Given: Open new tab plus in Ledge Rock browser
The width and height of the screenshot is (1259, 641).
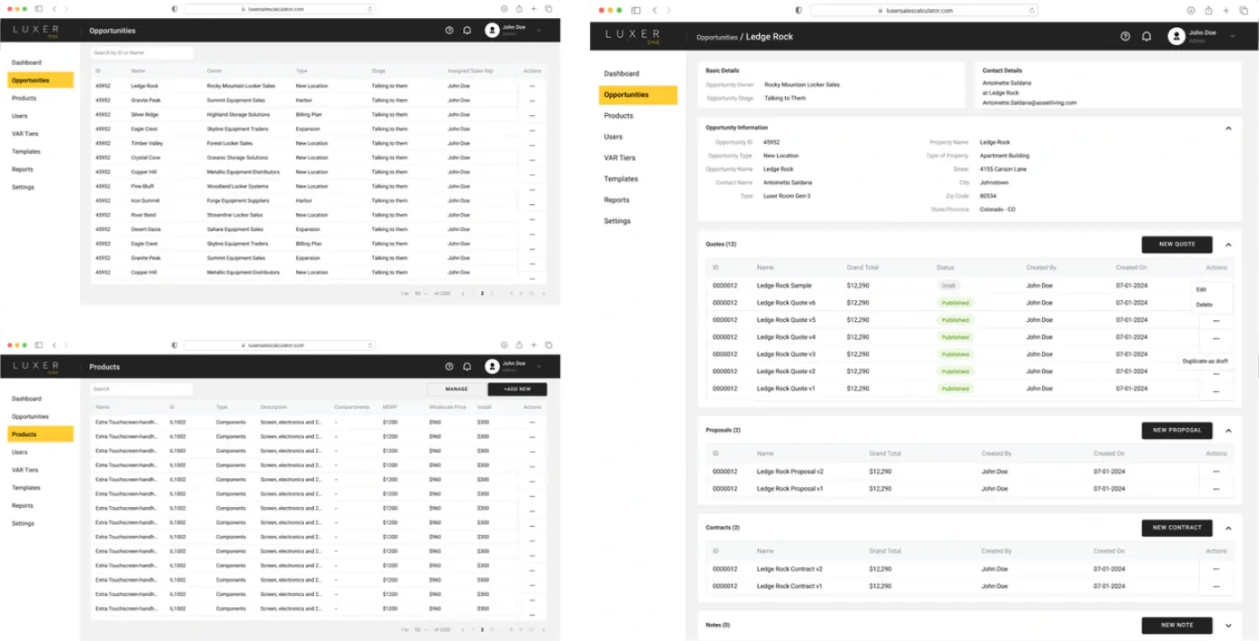Looking at the screenshot, I should pos(1227,11).
